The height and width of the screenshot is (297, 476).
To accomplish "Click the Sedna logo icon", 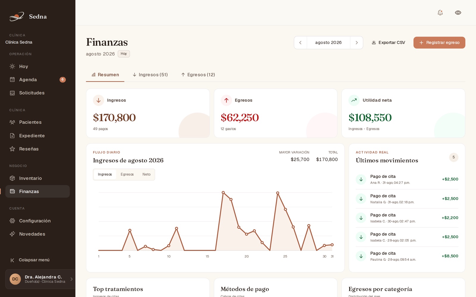I will click(x=17, y=16).
